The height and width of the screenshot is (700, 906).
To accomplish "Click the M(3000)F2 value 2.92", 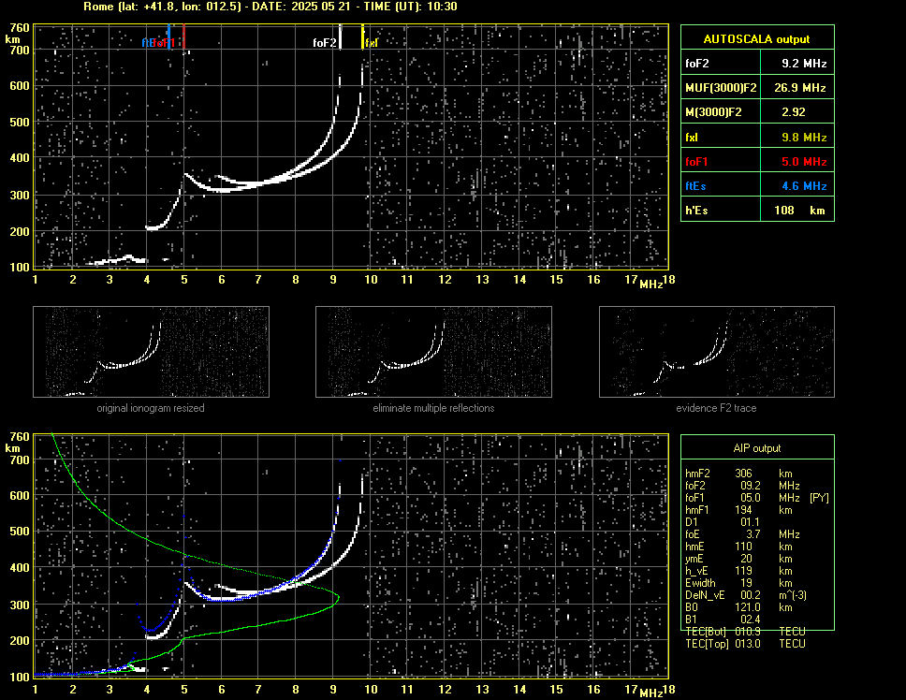I will [x=797, y=112].
